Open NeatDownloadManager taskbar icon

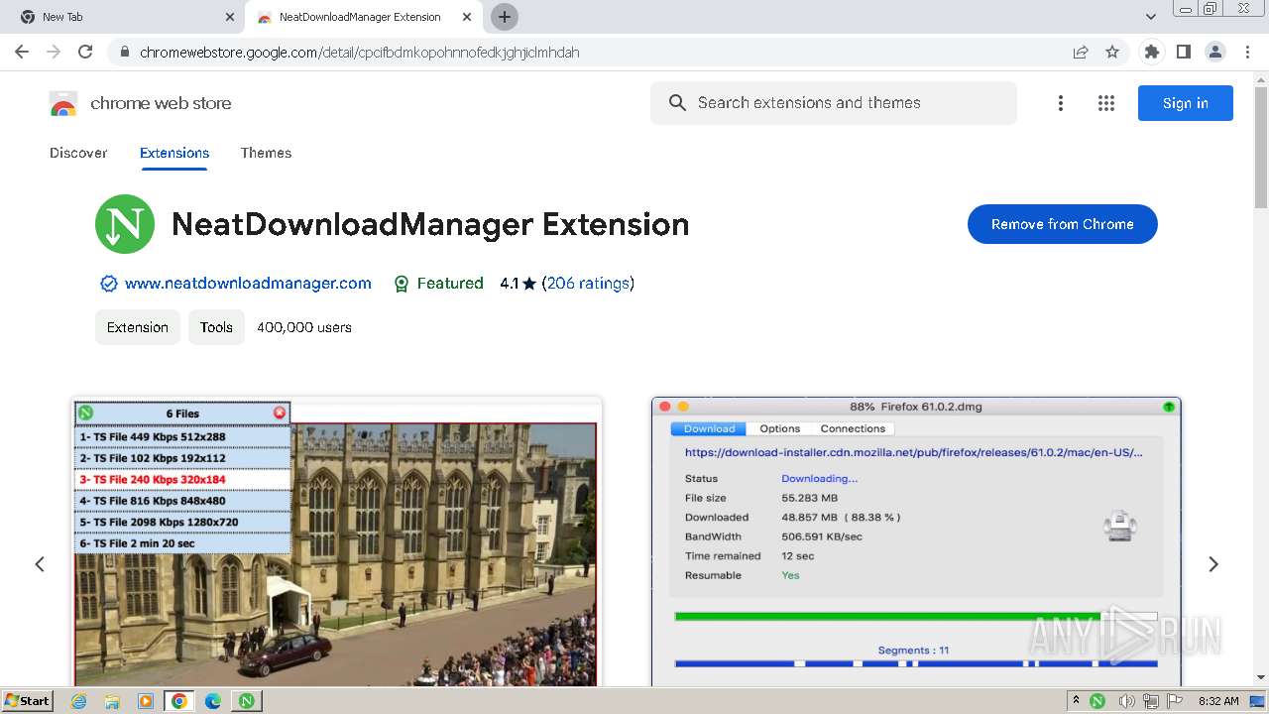(246, 701)
